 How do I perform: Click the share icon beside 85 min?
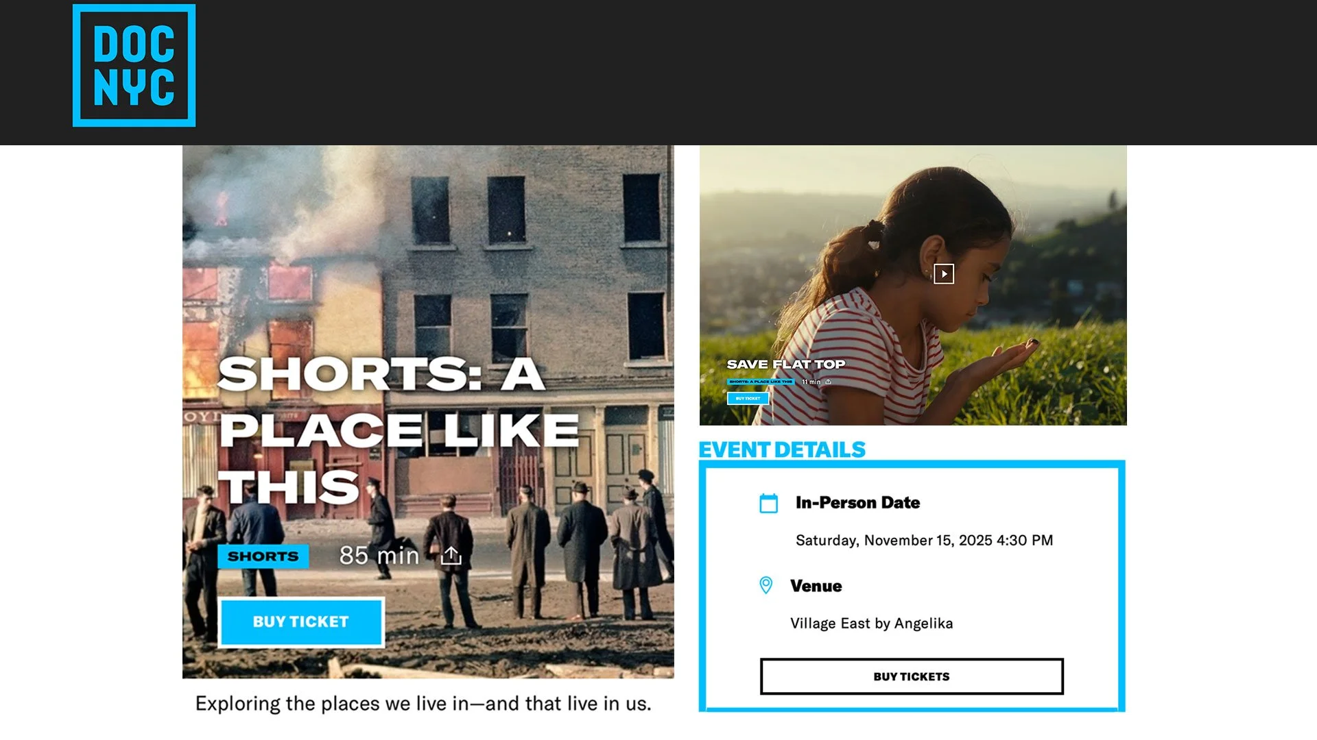coord(451,556)
